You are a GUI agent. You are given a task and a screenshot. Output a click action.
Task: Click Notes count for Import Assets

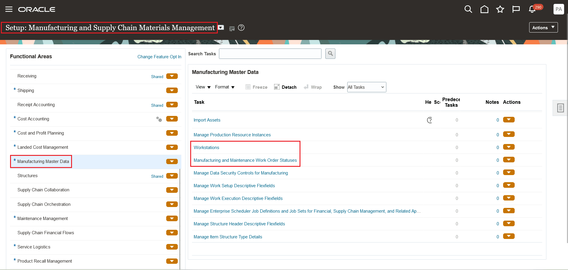point(498,120)
